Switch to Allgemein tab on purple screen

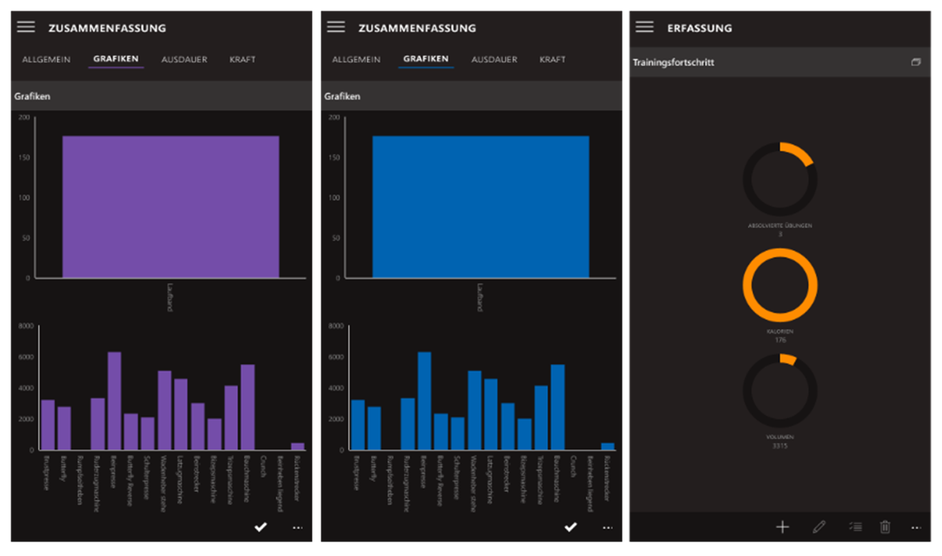[x=46, y=60]
